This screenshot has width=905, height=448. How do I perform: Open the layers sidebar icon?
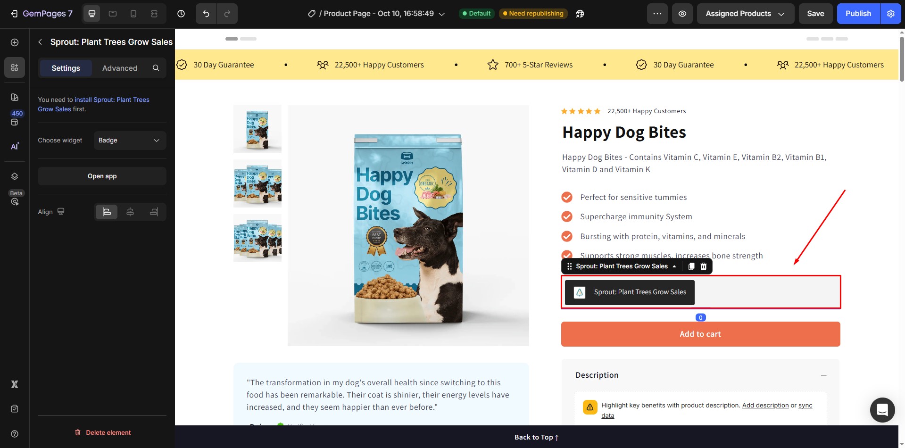[x=15, y=176]
